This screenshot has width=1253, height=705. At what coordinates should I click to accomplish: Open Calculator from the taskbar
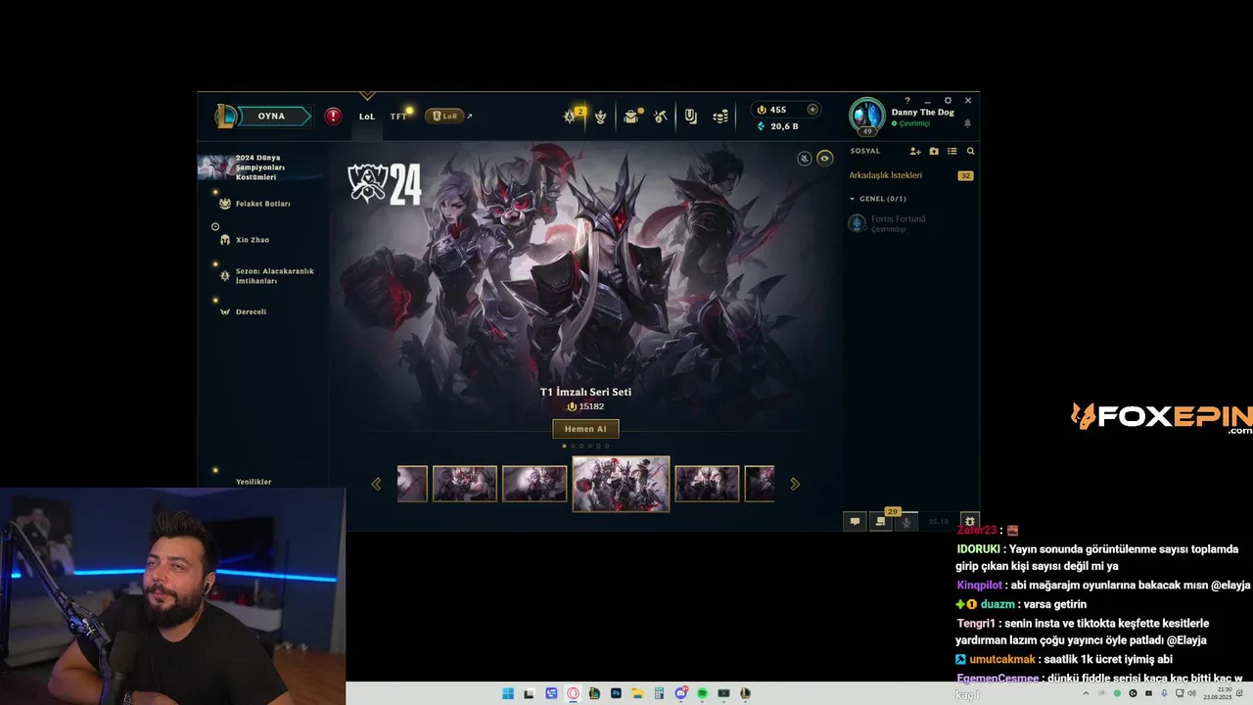[x=659, y=693]
